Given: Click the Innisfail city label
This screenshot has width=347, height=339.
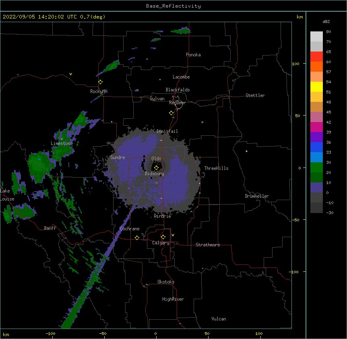Looking at the screenshot, I should click(x=167, y=131).
